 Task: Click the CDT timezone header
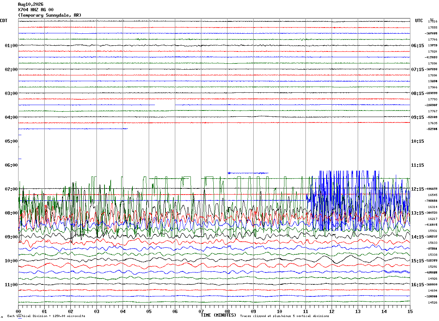(x=4, y=21)
